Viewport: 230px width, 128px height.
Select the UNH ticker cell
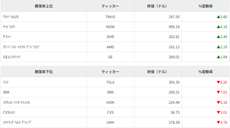[x=110, y=122]
